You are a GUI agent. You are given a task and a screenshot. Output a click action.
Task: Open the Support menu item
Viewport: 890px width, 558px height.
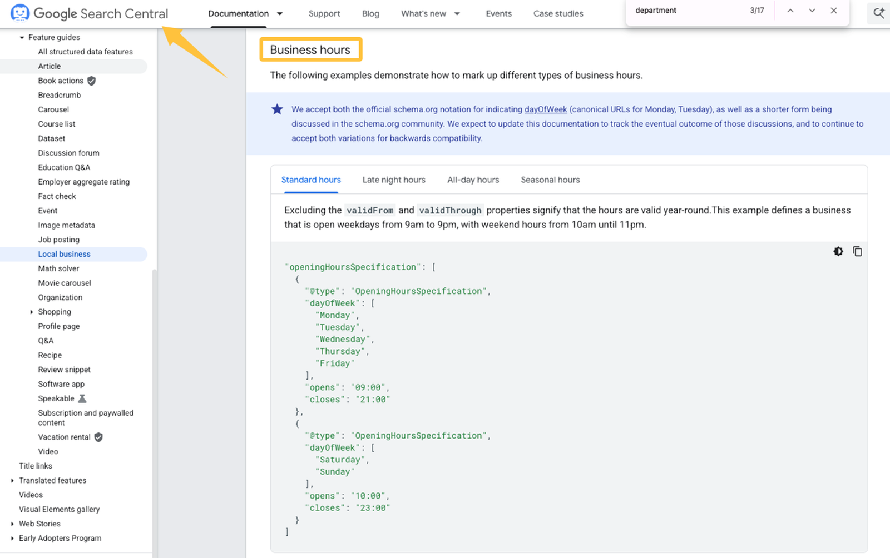pos(324,13)
